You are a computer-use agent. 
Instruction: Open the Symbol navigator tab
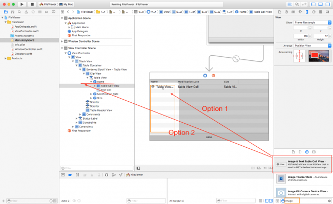12,12
